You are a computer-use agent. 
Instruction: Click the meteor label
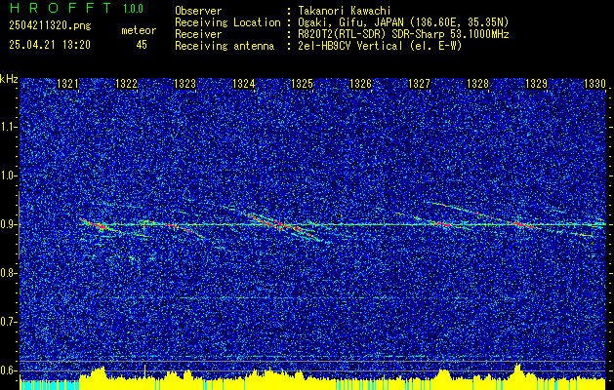click(x=139, y=30)
